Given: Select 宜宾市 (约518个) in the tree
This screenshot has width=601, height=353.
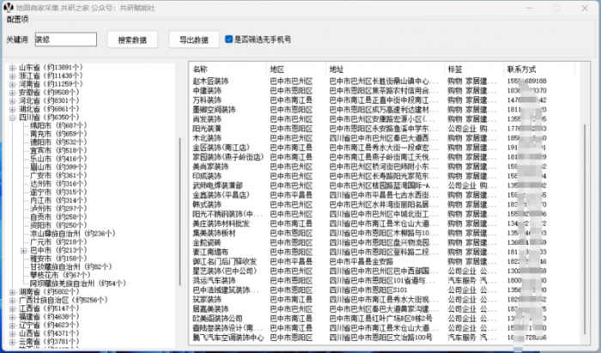Looking at the screenshot, I should (x=58, y=150).
